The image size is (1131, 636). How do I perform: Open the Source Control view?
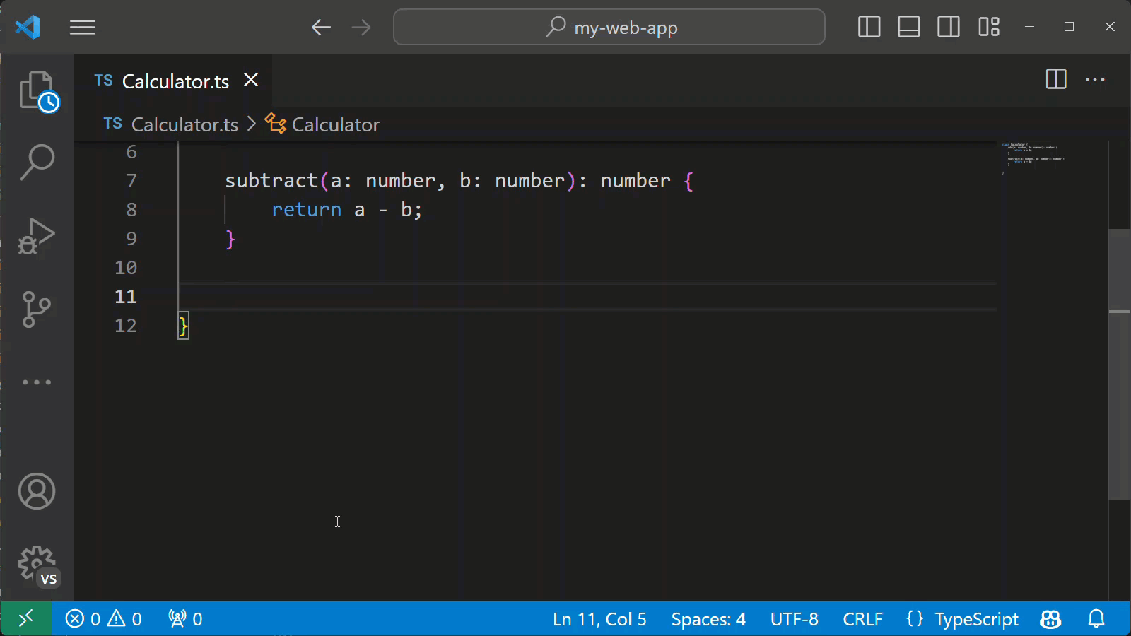click(x=37, y=309)
